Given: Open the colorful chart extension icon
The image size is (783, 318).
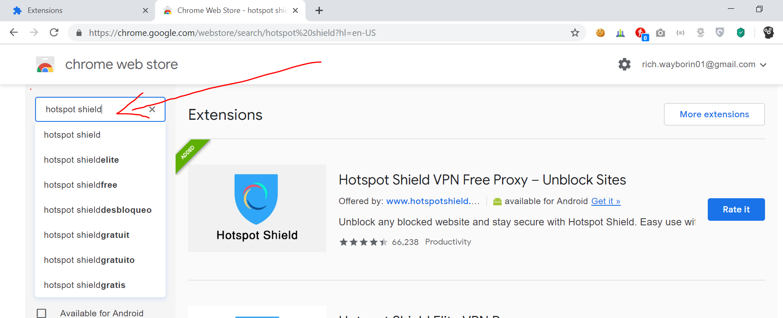Looking at the screenshot, I should click(620, 33).
